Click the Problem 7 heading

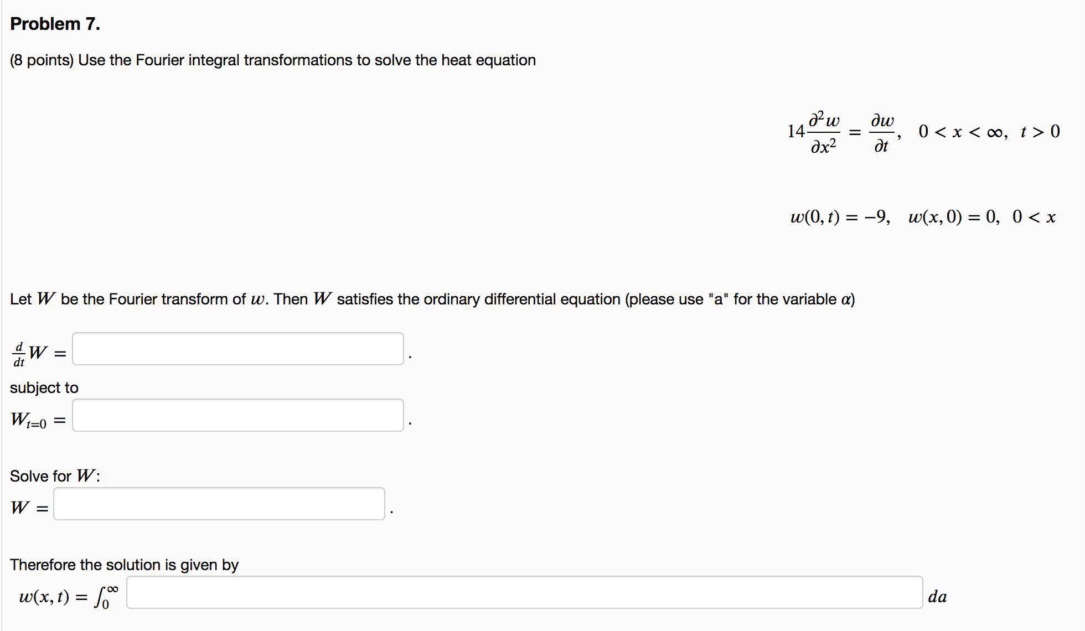click(55, 24)
